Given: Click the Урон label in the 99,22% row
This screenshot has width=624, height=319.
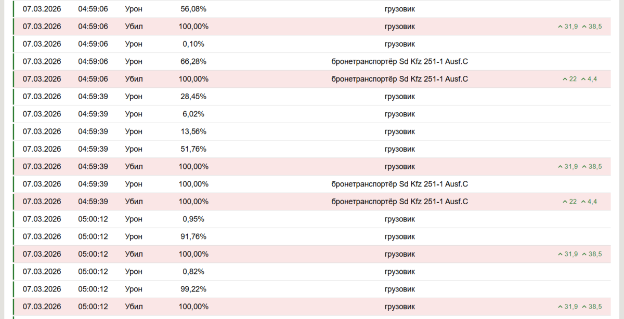Looking at the screenshot, I should 134,289.
